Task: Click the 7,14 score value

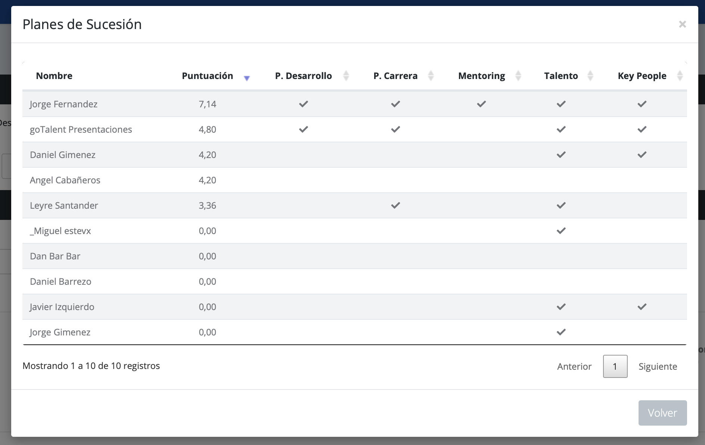Action: (208, 104)
